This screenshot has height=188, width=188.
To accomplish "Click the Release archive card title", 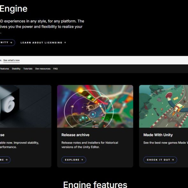I will [x=76, y=135].
